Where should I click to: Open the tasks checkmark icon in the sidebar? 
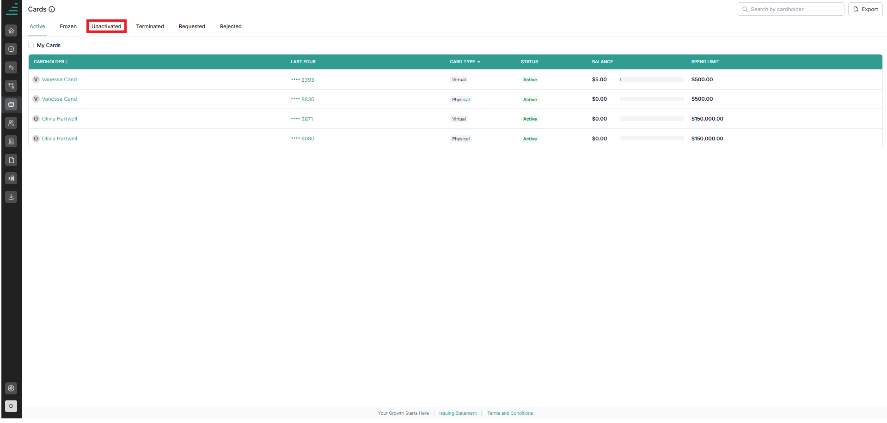(11, 49)
